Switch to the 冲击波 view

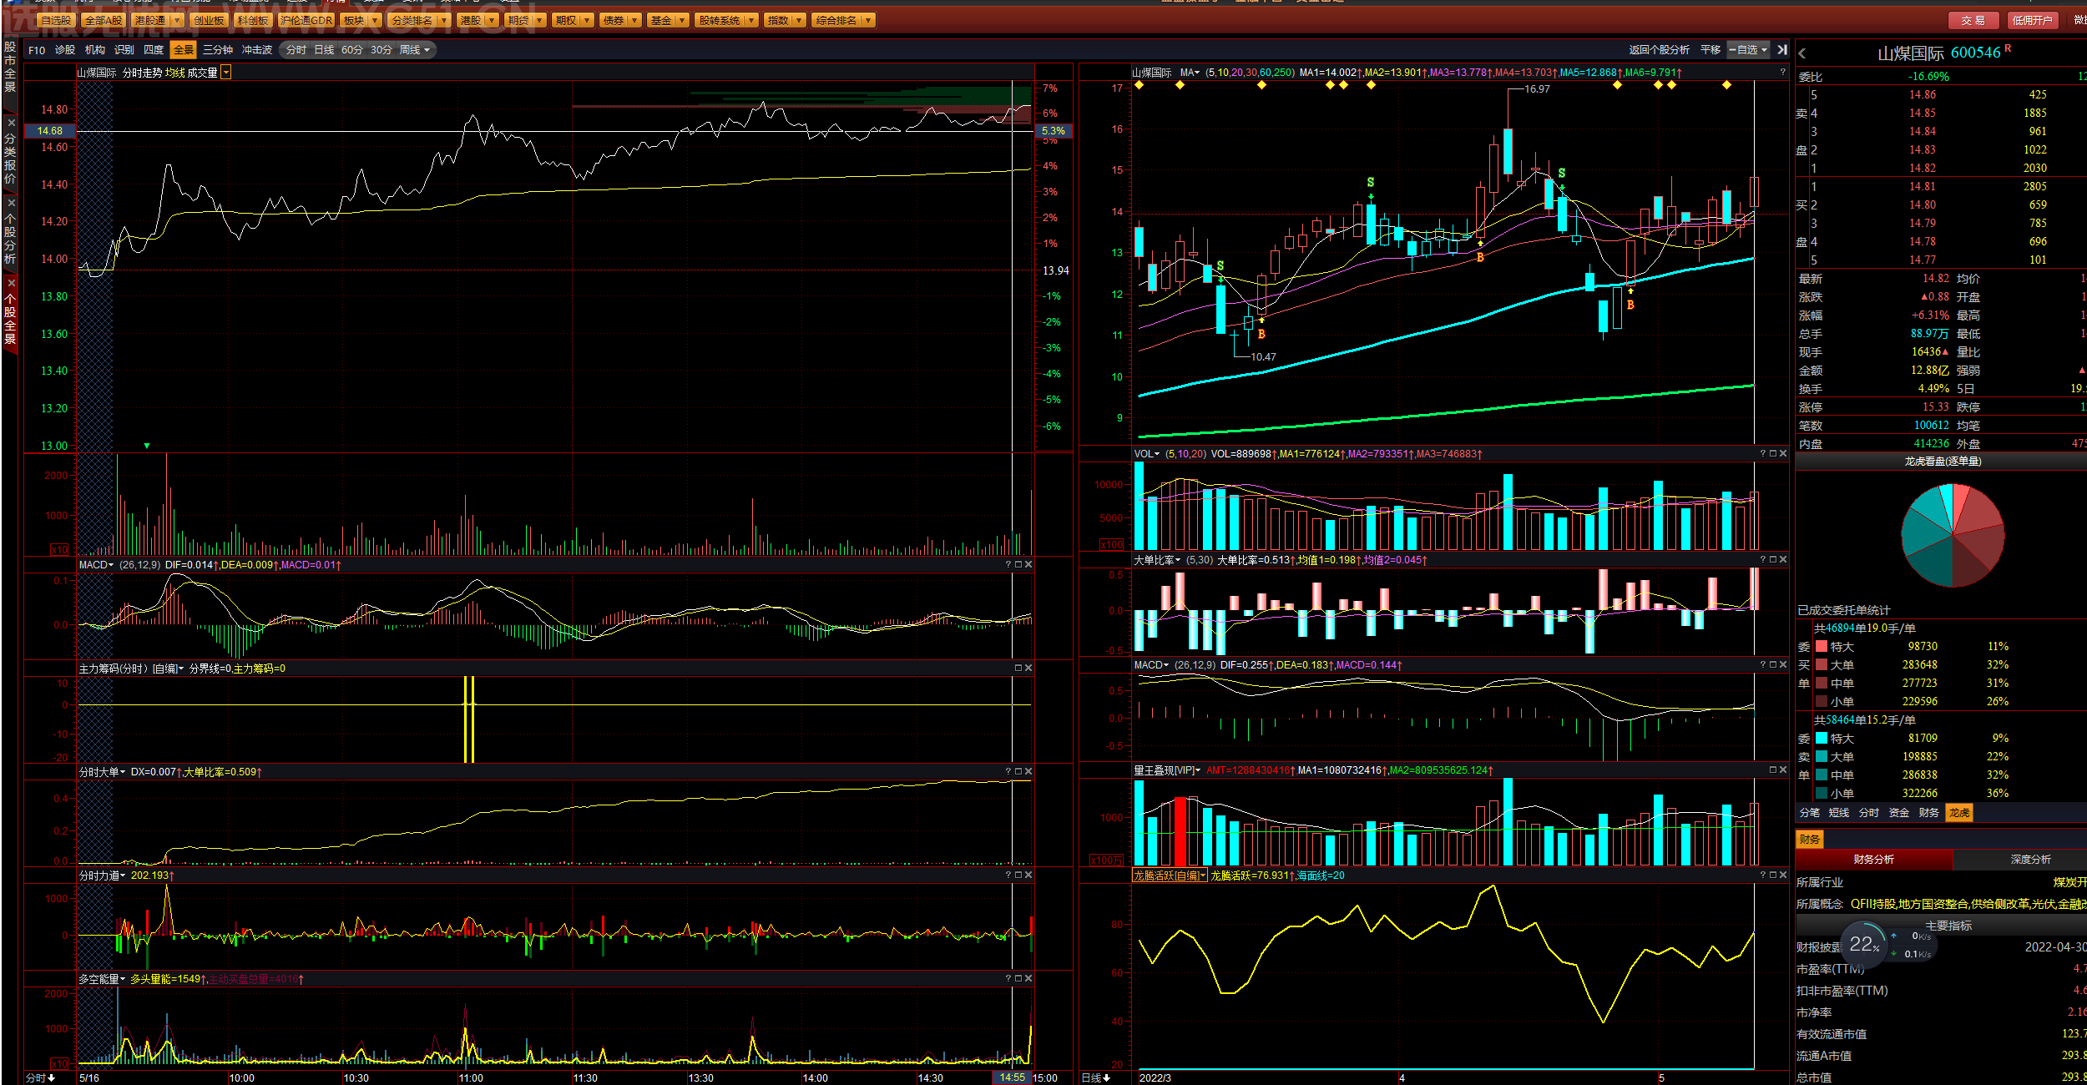257,50
